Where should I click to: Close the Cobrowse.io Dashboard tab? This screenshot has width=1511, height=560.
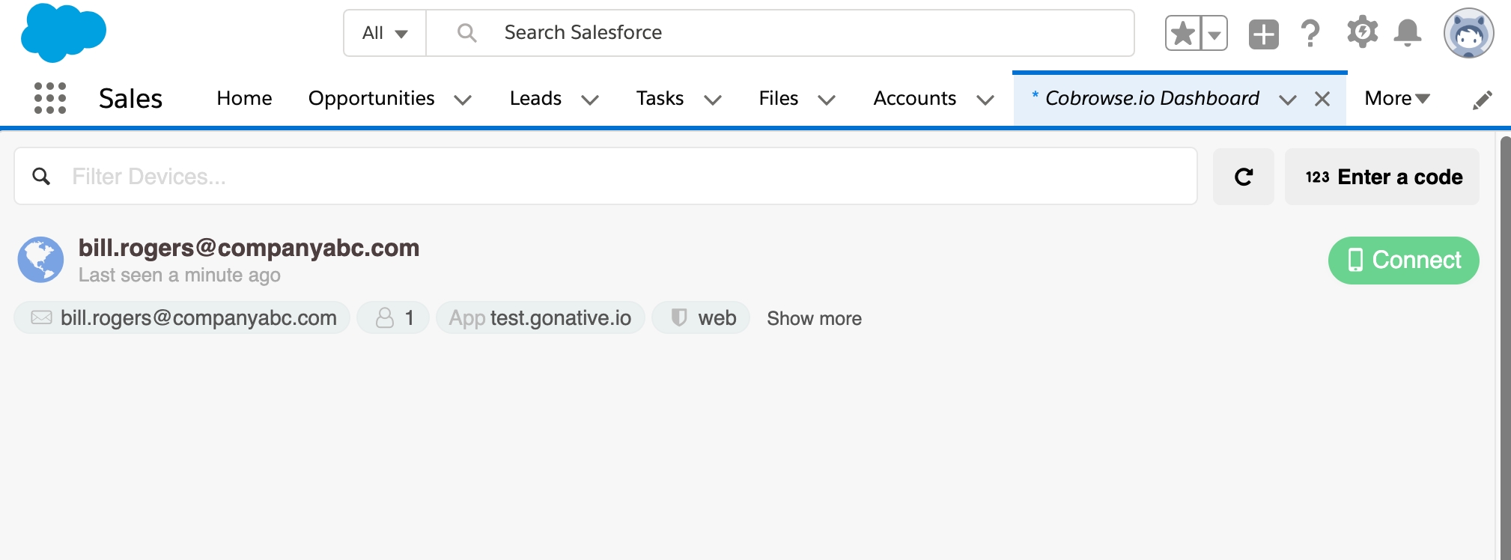(x=1322, y=99)
